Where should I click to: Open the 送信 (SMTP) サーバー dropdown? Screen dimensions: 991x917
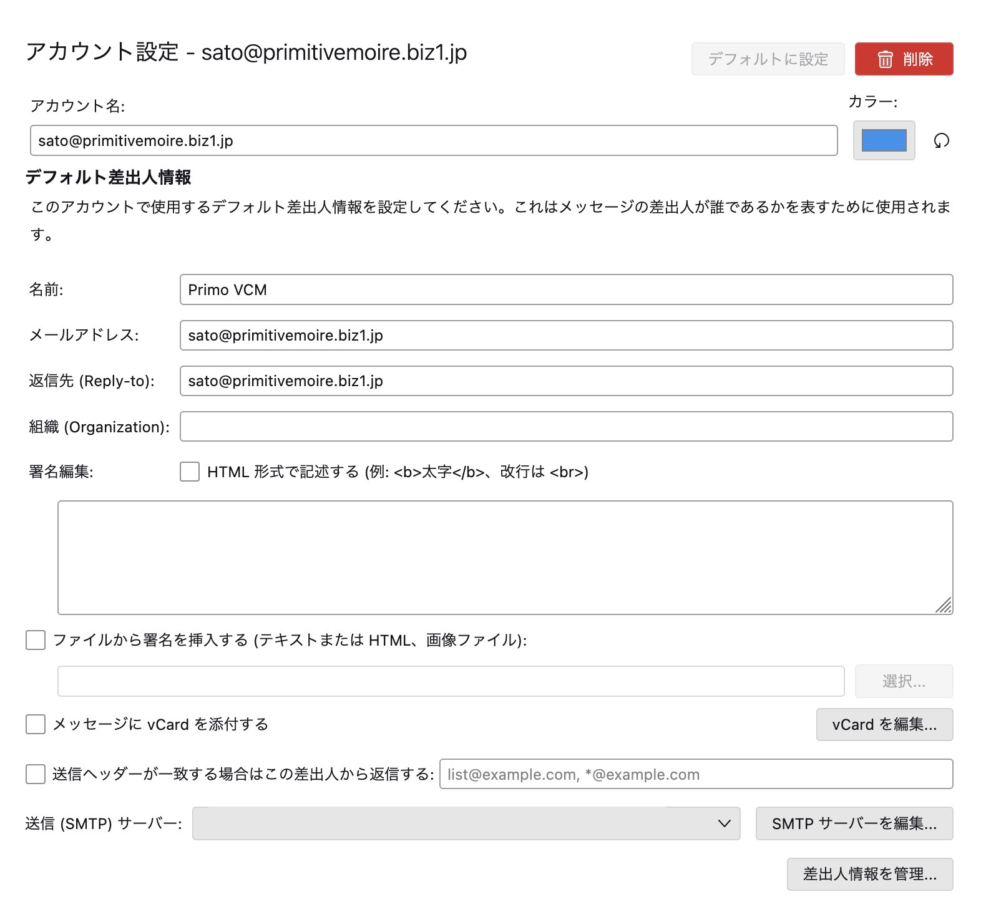(466, 823)
